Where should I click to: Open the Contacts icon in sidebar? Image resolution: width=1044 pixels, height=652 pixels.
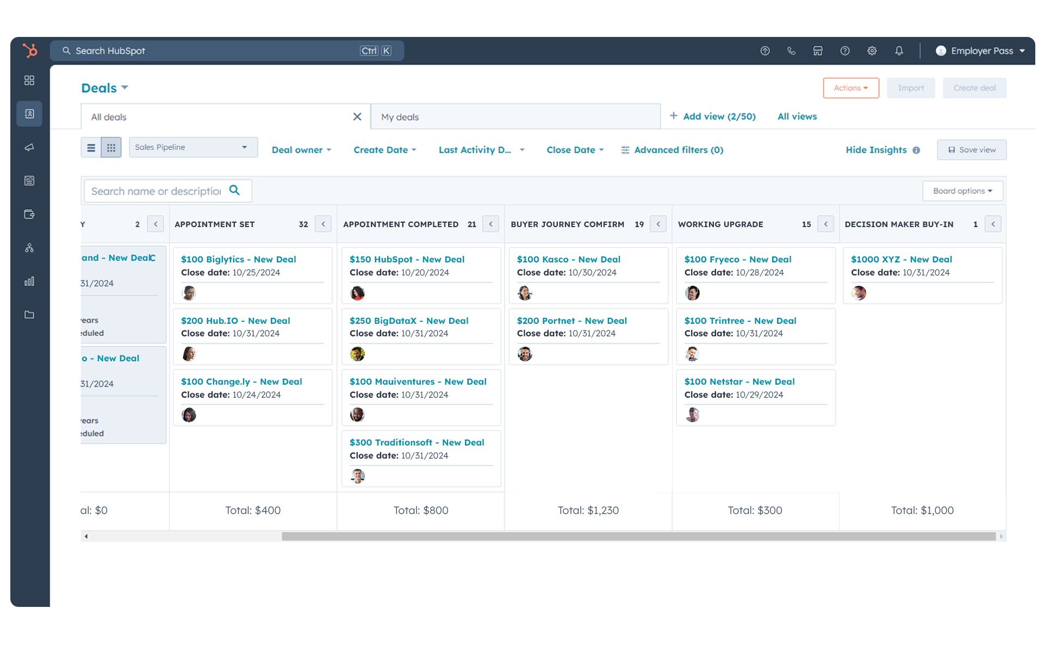(29, 114)
